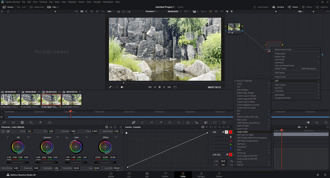Viewport: 330px width, 178px height.
Task: Click the viewer speaker mute icon
Action: pyautogui.click(x=122, y=87)
